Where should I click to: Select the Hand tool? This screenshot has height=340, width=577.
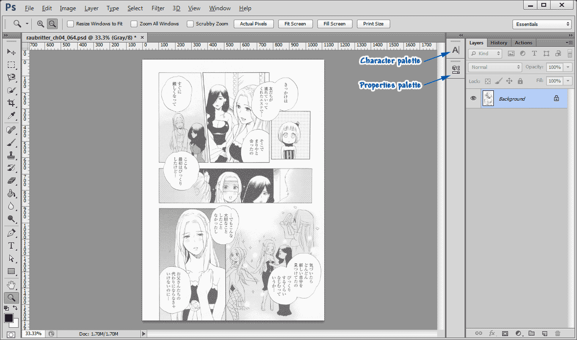pos(11,285)
